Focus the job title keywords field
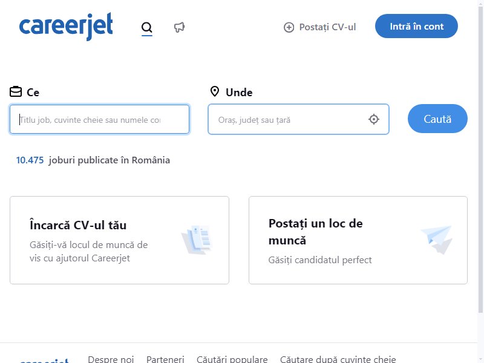Viewport: 484px width, 363px height. point(99,119)
